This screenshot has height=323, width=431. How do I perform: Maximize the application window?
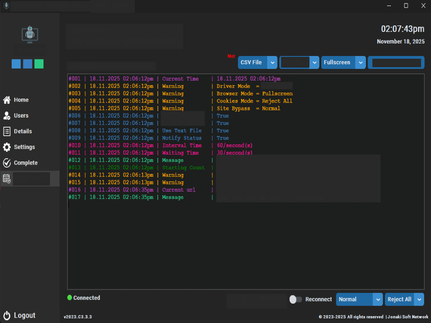[x=406, y=6]
